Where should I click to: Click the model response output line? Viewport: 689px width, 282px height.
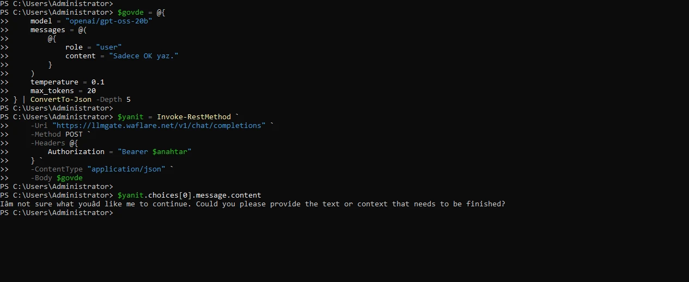(x=253, y=204)
